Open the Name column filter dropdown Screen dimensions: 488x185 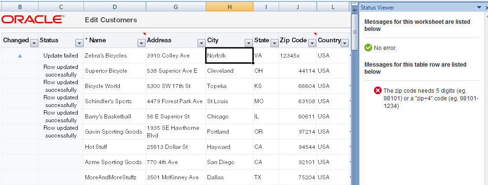[x=141, y=43]
